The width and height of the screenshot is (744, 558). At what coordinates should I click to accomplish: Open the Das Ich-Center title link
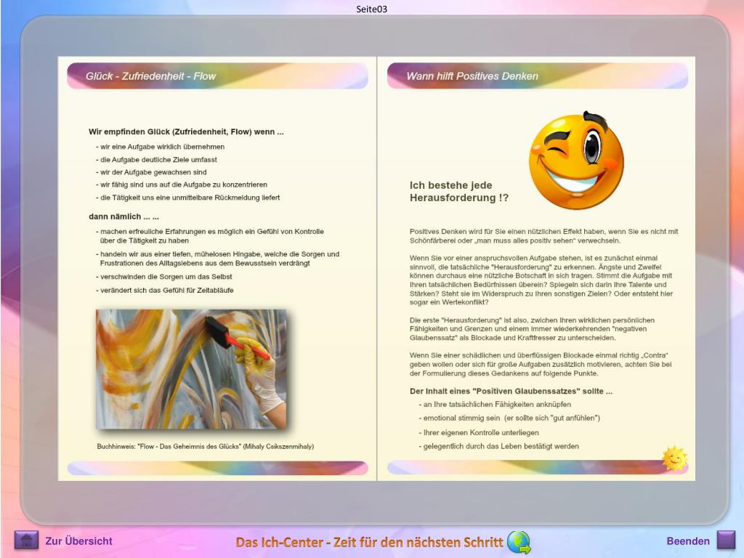(x=369, y=542)
